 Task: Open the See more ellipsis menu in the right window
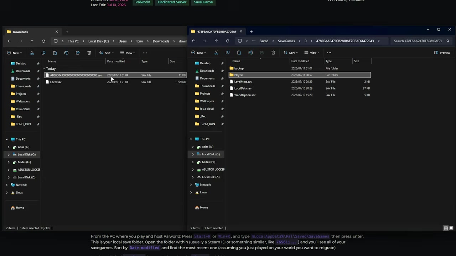click(329, 53)
